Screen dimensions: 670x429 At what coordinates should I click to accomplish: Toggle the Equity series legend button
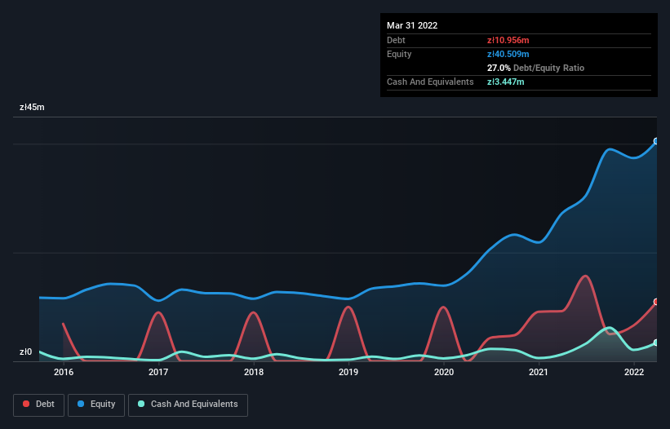pos(96,405)
